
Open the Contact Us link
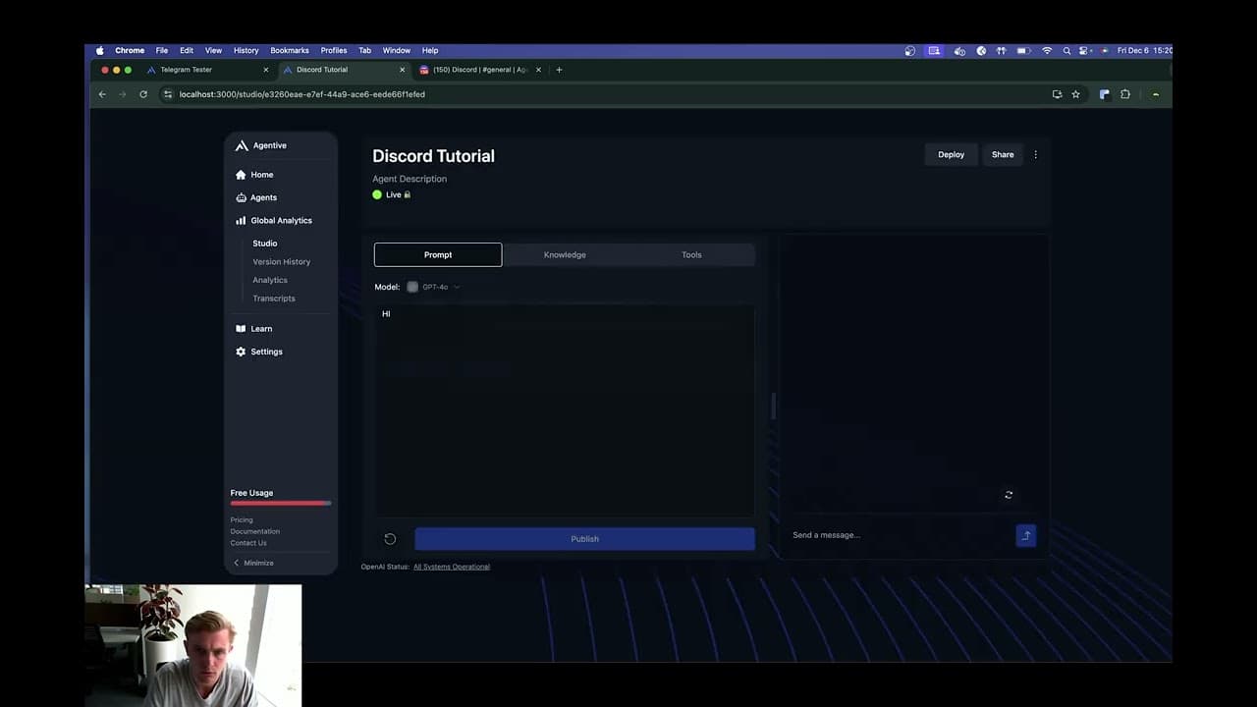click(248, 543)
